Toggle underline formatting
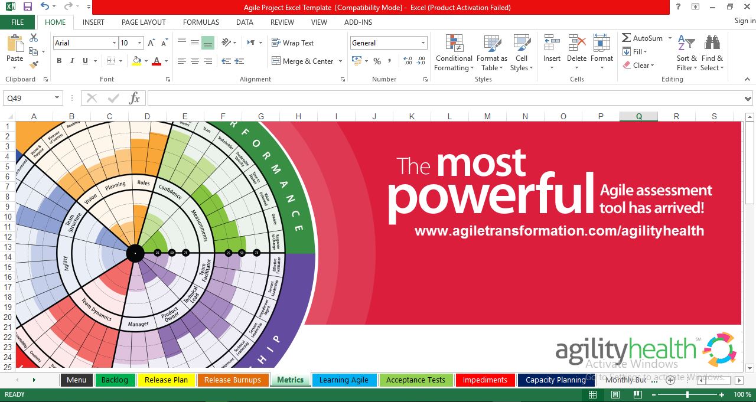The height and width of the screenshot is (402, 756). point(85,61)
